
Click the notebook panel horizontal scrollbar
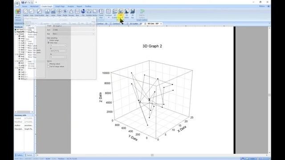click(24, 112)
